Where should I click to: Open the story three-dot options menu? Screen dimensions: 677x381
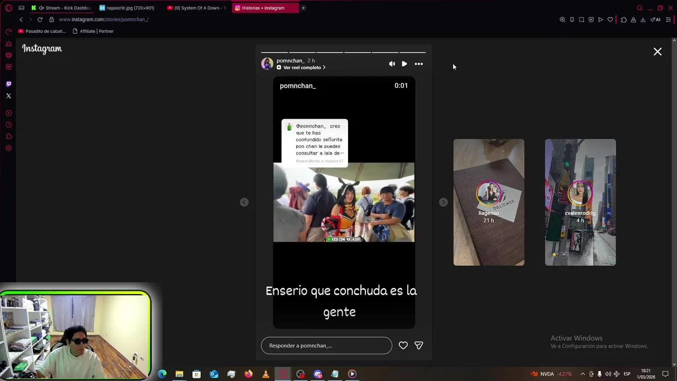[x=418, y=63]
